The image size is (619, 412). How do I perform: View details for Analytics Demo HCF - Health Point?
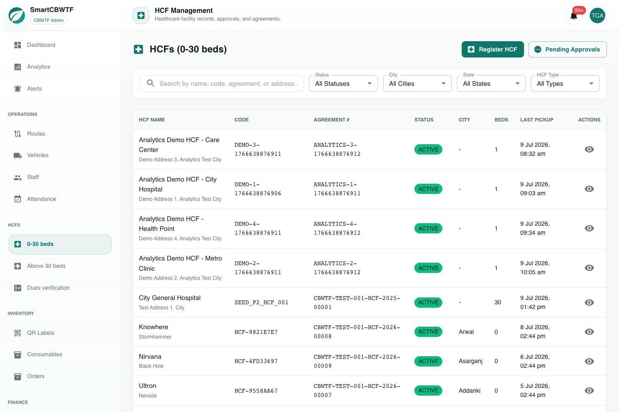[589, 228]
